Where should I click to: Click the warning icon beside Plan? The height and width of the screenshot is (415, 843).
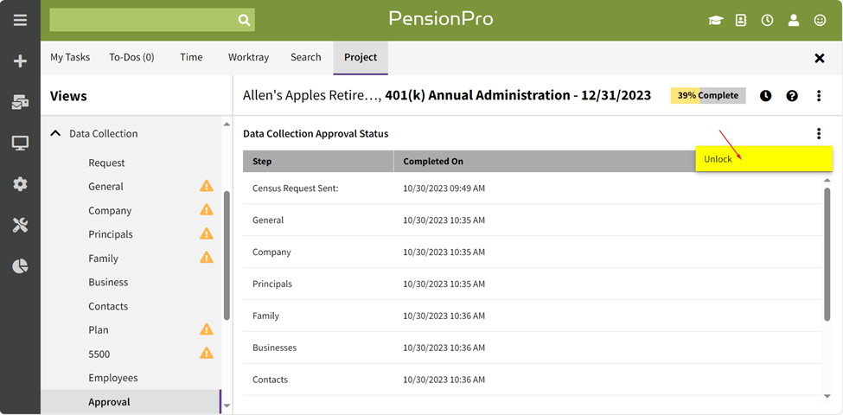[207, 329]
